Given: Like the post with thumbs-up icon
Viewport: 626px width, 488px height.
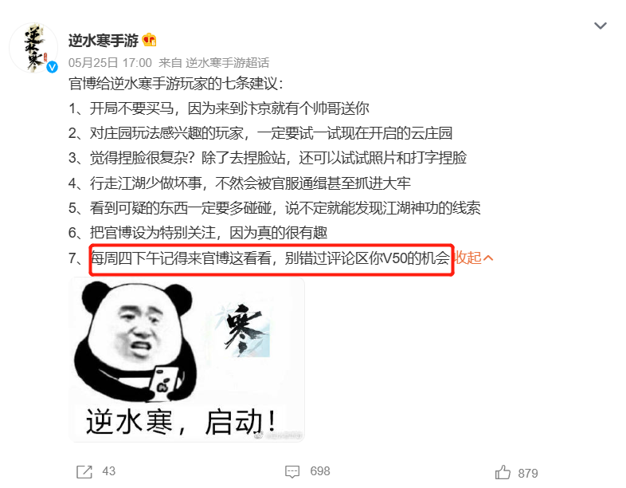Looking at the screenshot, I should pos(503,472).
